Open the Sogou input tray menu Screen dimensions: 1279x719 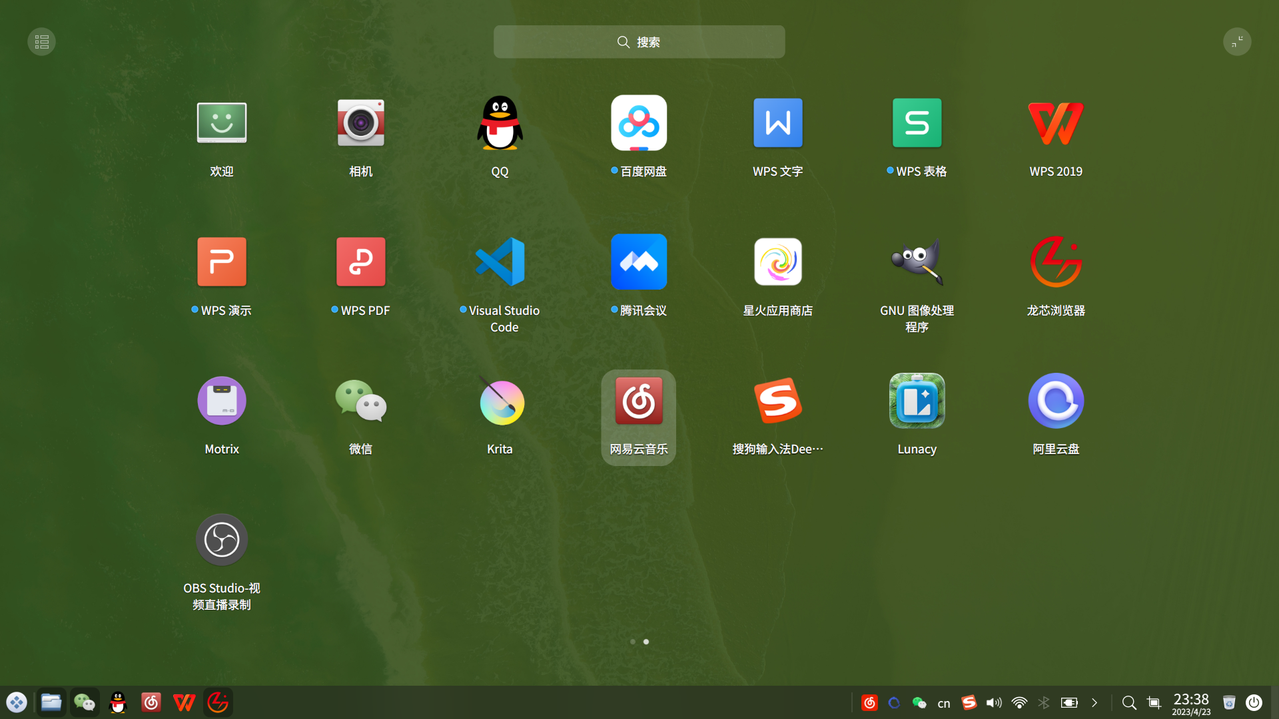[969, 702]
